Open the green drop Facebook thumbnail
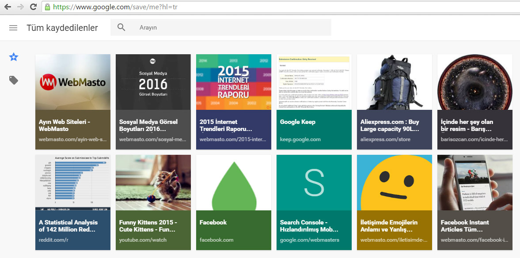Viewport: 520px width, 258px height. coord(234,183)
